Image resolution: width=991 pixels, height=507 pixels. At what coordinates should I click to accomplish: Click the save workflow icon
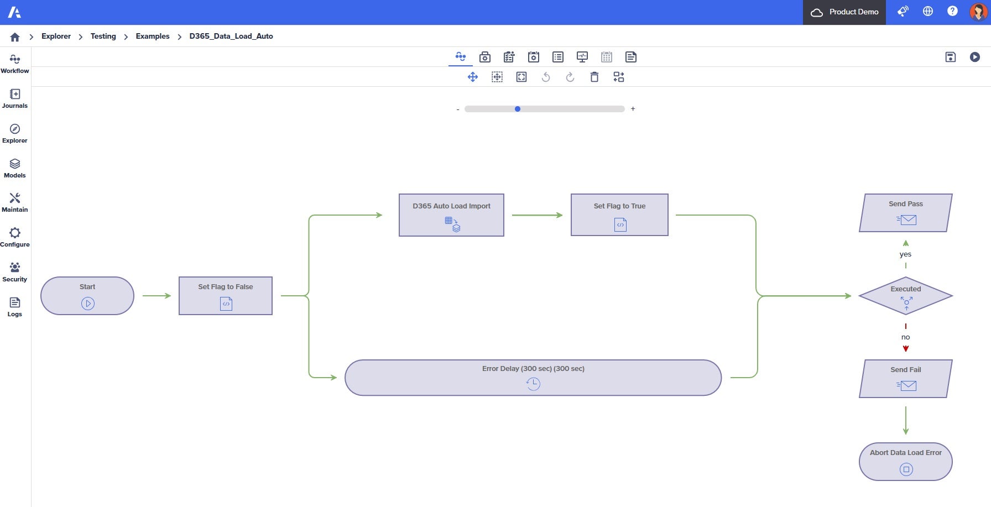pos(951,57)
